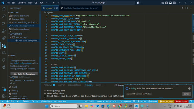
Task: Run the file with the play icon
Action: coord(182,8)
